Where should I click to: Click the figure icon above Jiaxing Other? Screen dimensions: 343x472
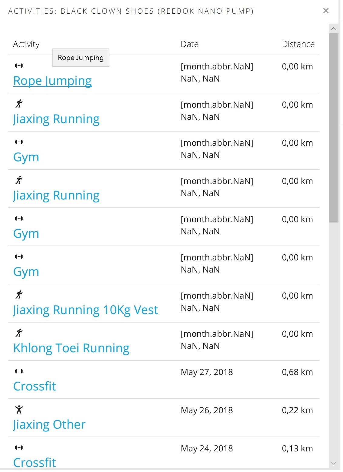[x=19, y=410]
